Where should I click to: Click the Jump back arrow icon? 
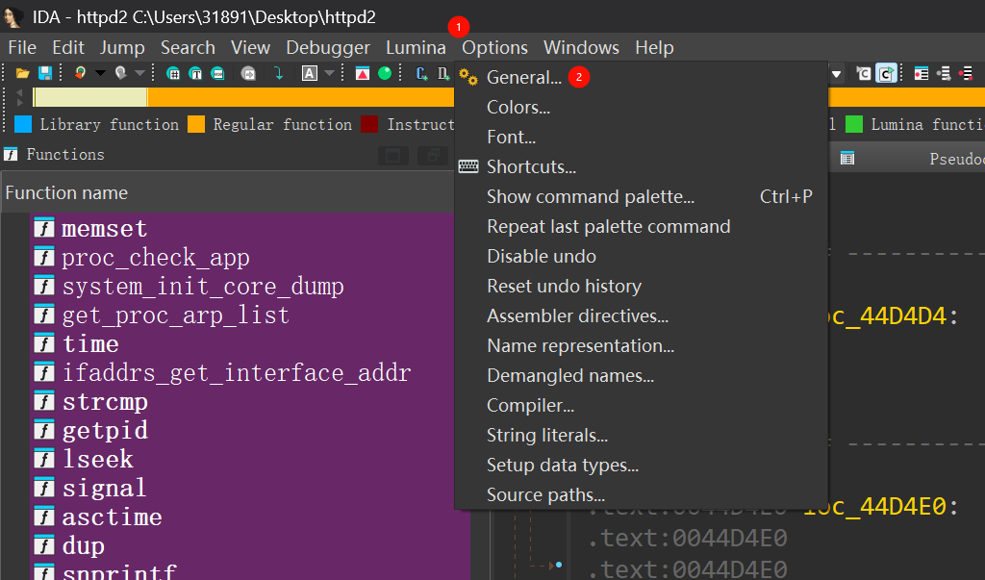pos(80,73)
